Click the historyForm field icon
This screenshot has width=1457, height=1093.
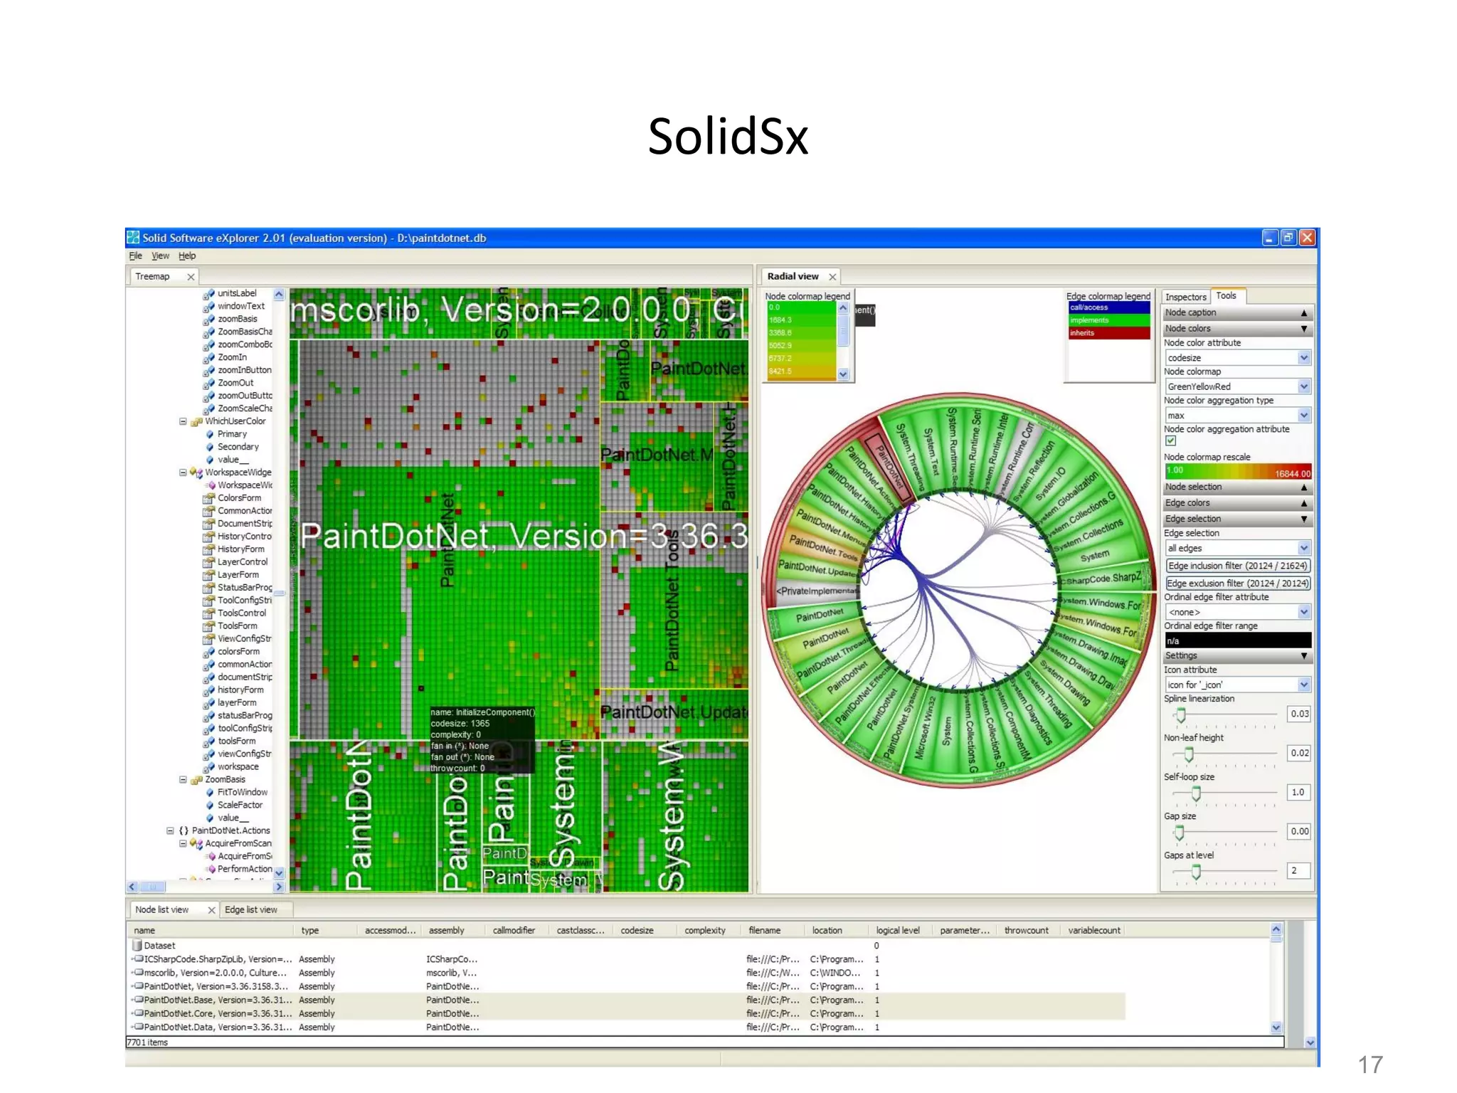point(208,691)
